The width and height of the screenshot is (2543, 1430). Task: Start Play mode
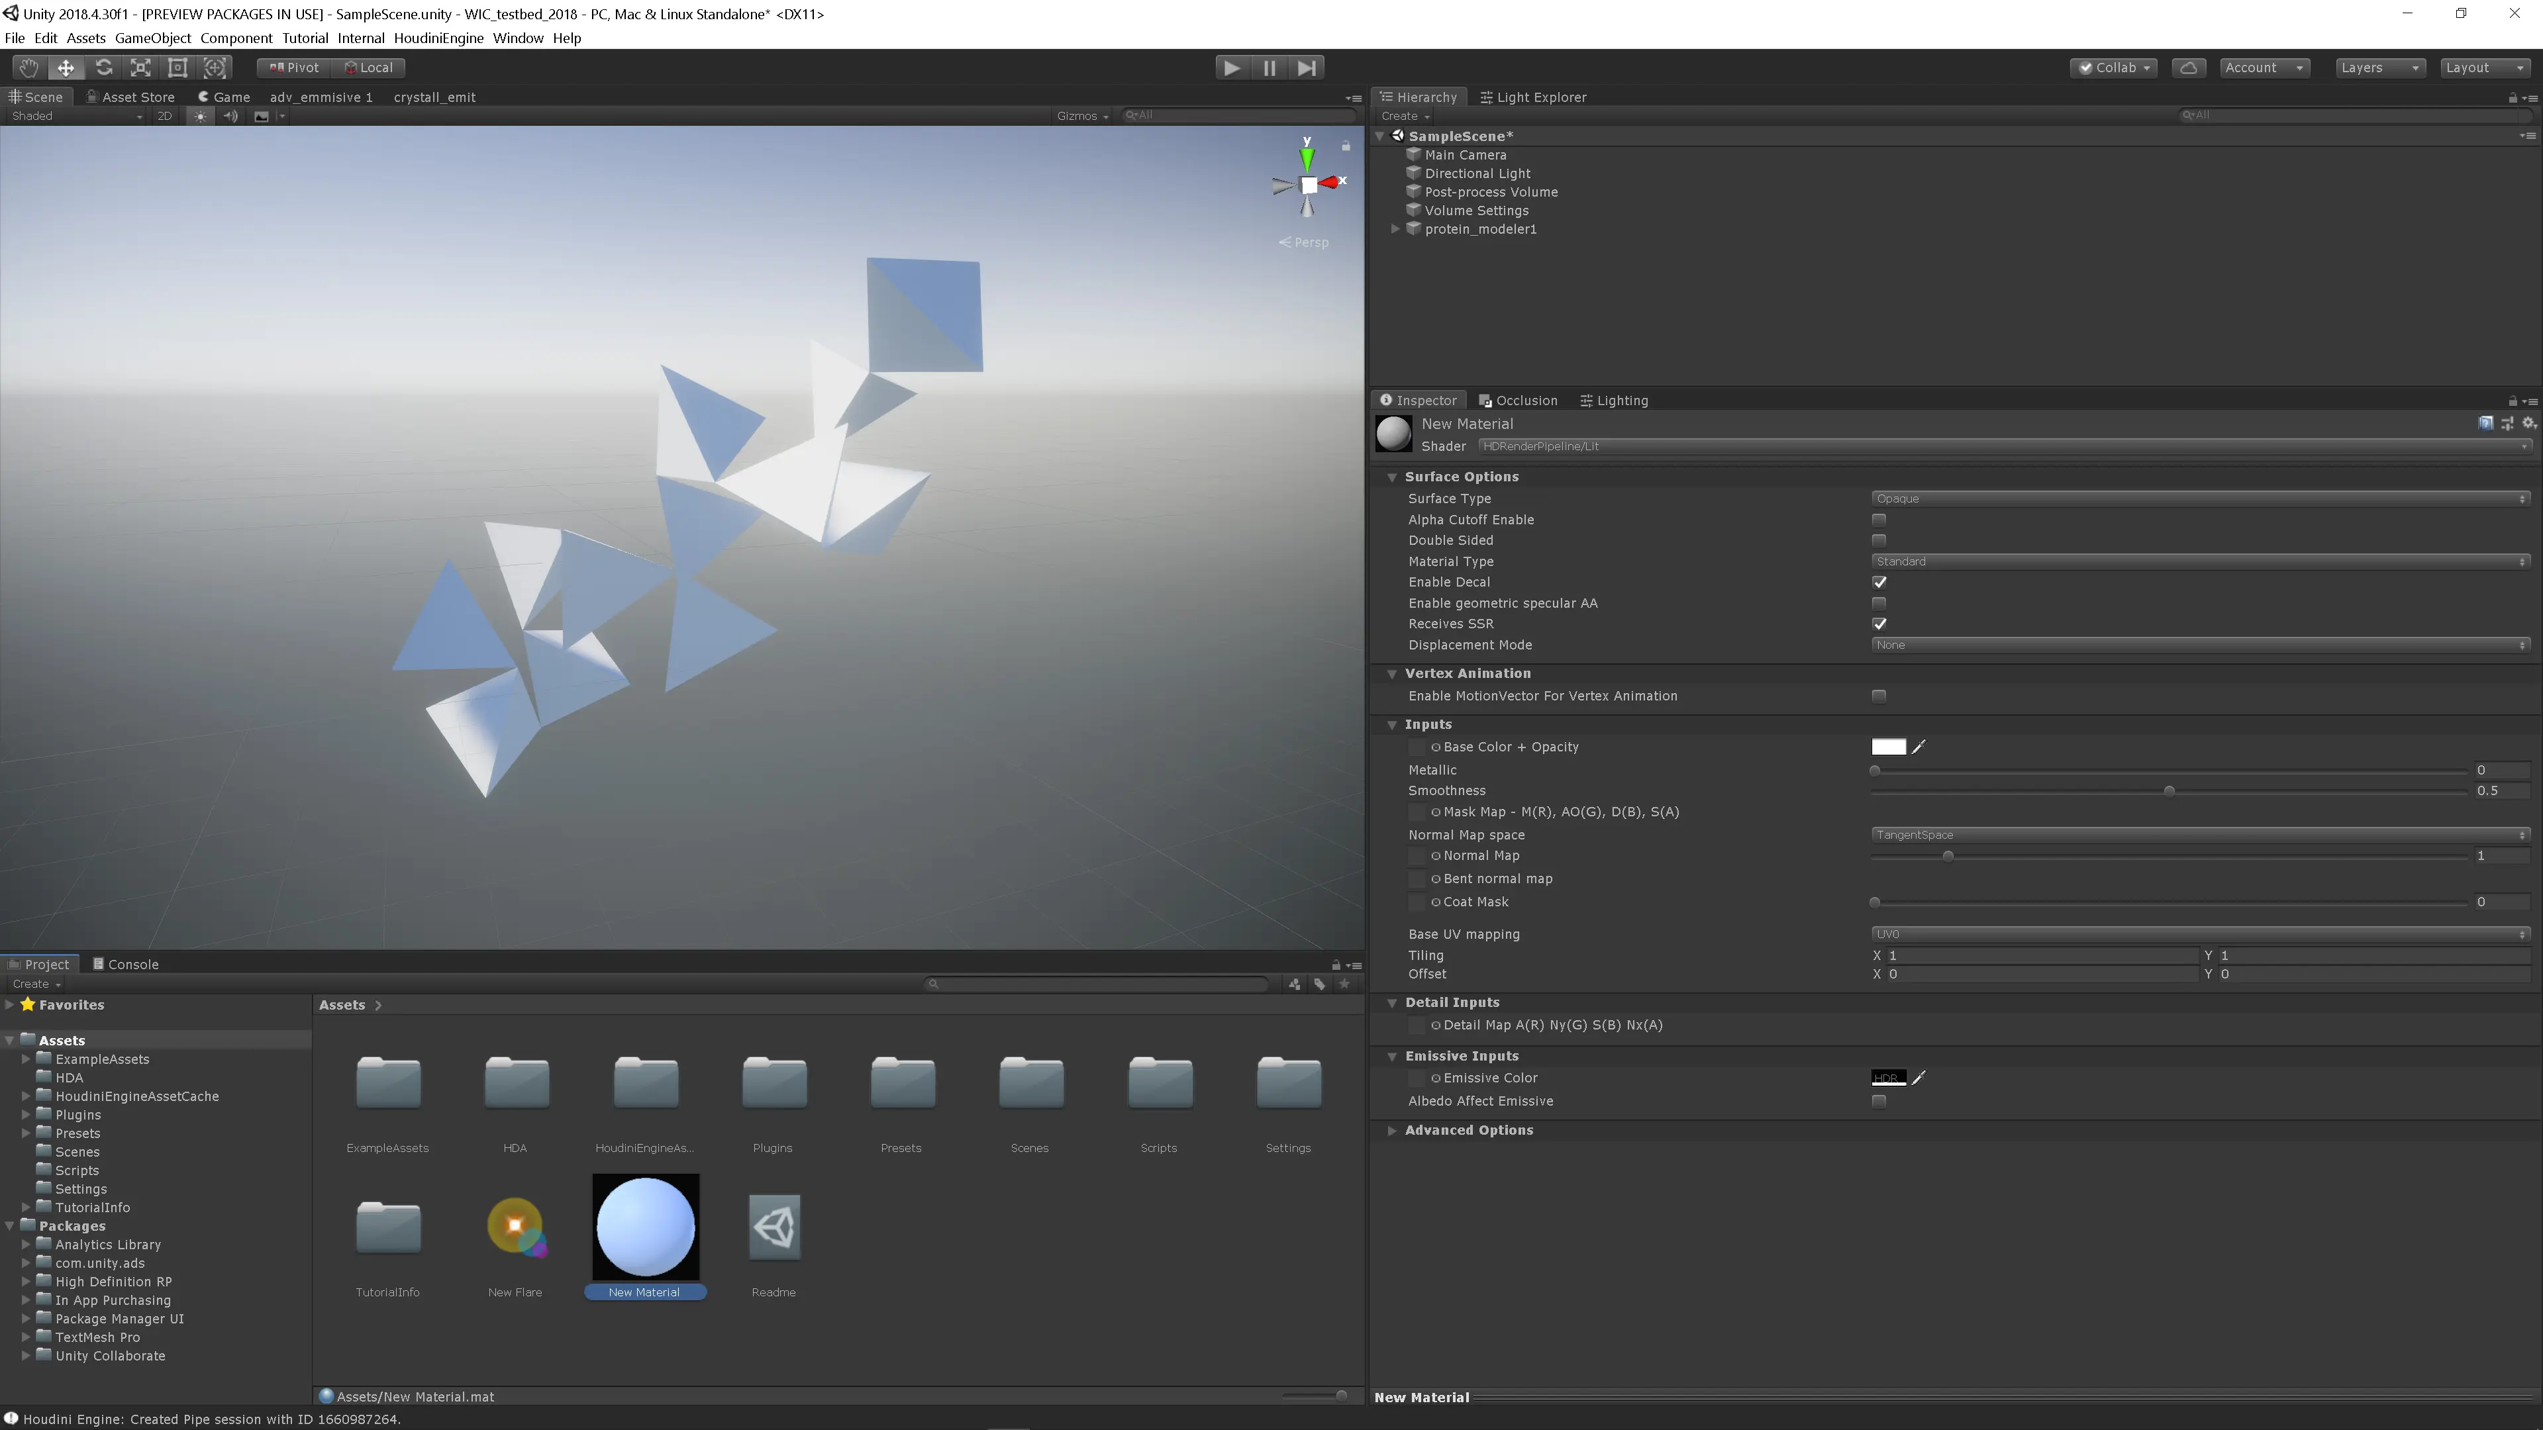pyautogui.click(x=1231, y=67)
